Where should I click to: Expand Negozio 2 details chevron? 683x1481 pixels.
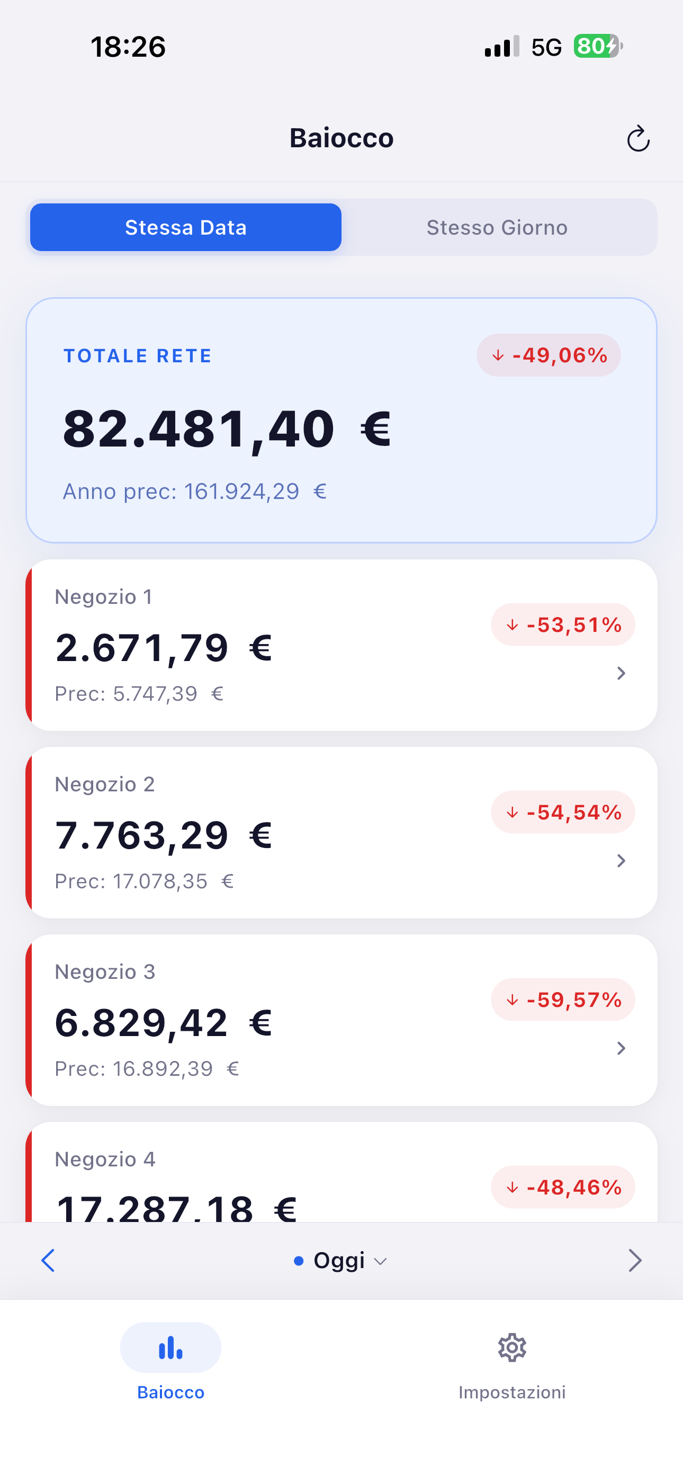click(x=621, y=861)
